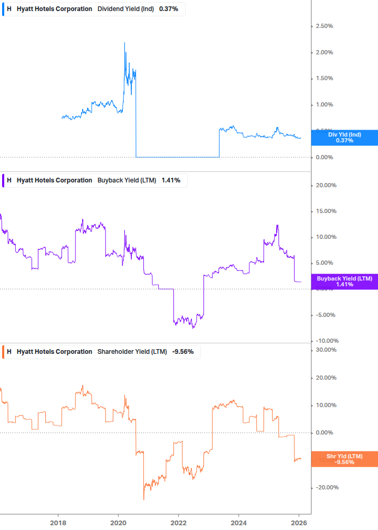Click the 1.50% tick on the dividend yield axis
The width and height of the screenshot is (378, 530).
324,79
